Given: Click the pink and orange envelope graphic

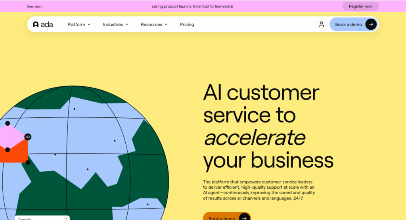Looking at the screenshot, I should (x=13, y=143).
